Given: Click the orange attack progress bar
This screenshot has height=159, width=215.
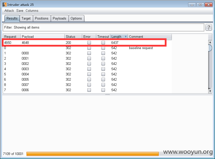Looking at the screenshot, I should (x=92, y=154).
